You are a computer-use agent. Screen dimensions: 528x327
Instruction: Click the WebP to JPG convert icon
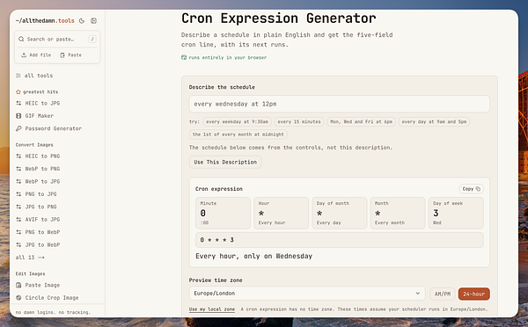18,181
